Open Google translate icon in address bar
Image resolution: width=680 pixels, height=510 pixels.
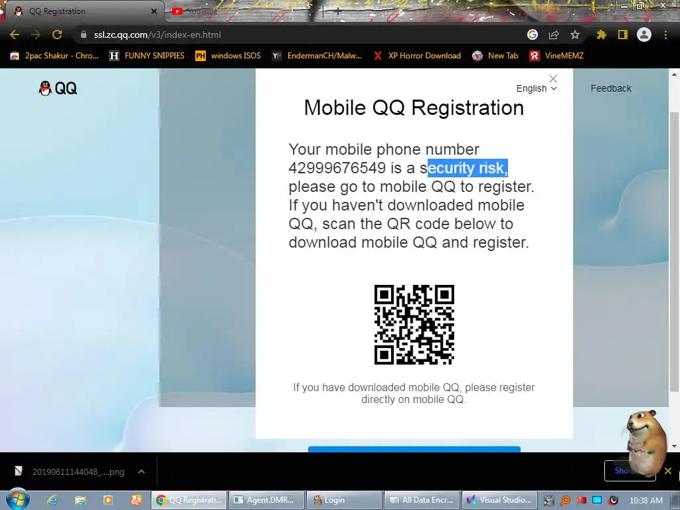click(x=533, y=35)
